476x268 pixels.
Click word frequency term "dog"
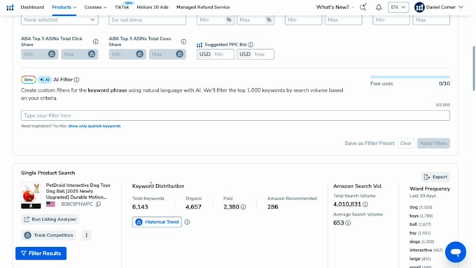pyautogui.click(x=414, y=207)
